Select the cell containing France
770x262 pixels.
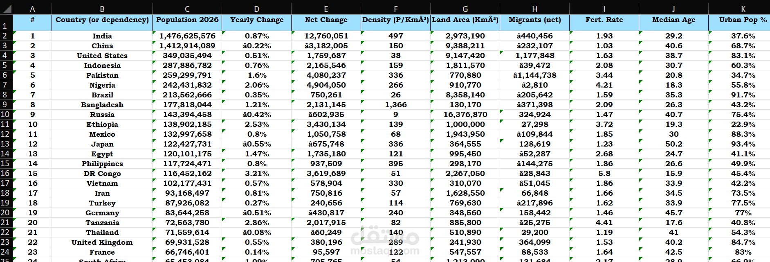[102, 252]
